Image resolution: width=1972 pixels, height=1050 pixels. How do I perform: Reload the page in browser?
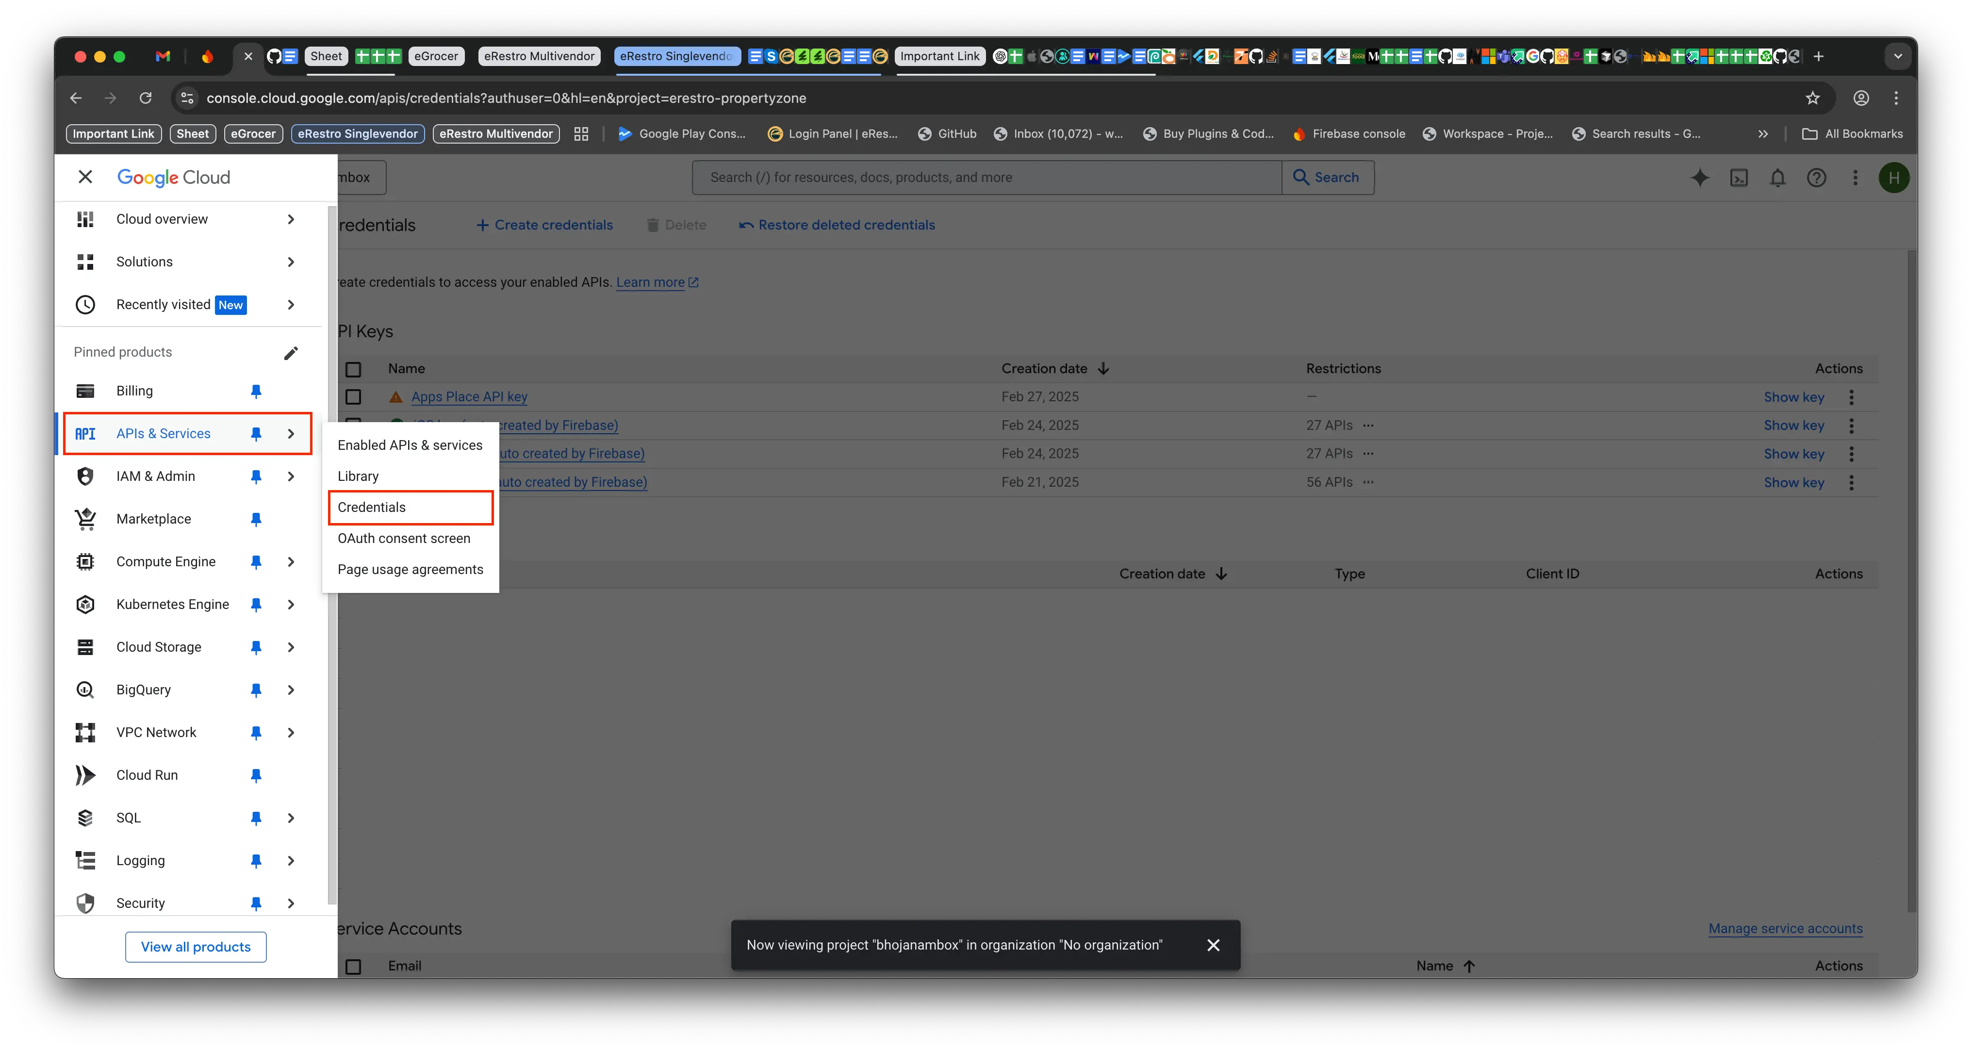pyautogui.click(x=146, y=98)
